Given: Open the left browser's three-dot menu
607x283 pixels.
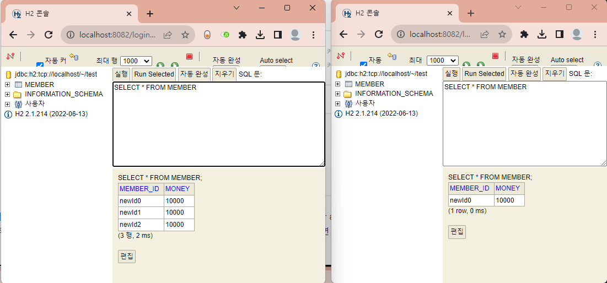Looking at the screenshot, I should [x=314, y=35].
